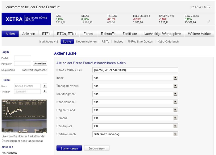Go to the Indizes submenu item
The height and width of the screenshot is (155, 216).
pos(119,42)
